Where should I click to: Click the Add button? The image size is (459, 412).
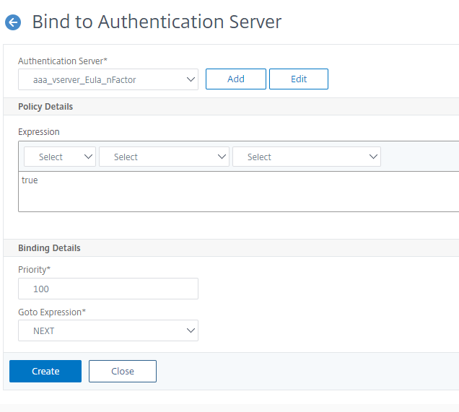tap(236, 79)
